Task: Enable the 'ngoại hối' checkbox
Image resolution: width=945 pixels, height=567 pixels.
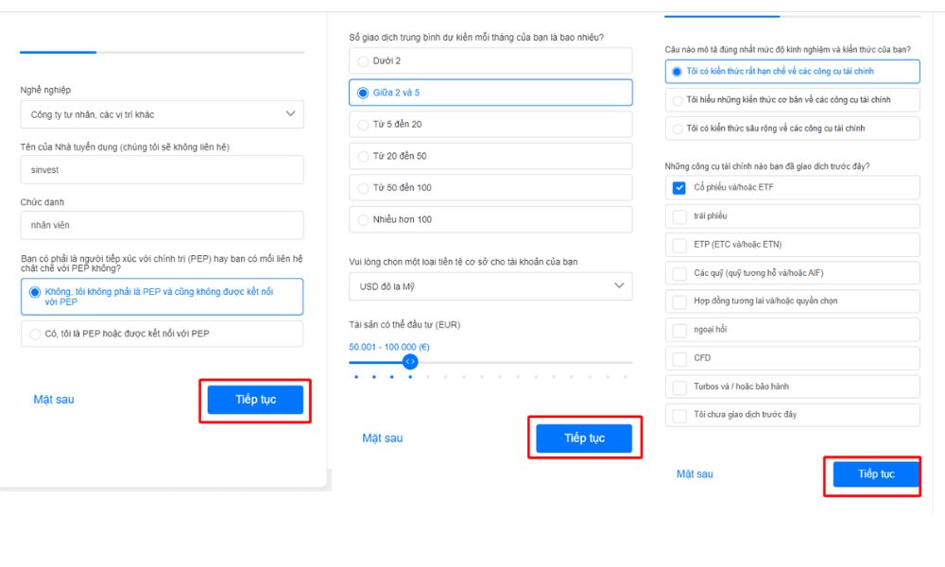Action: tap(679, 330)
